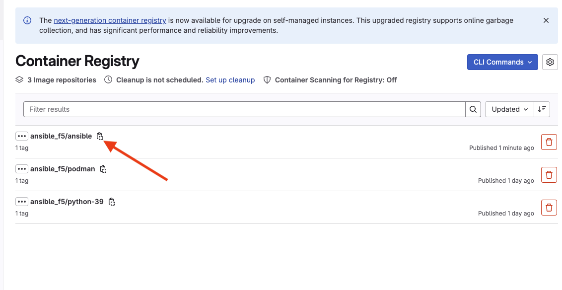Open the ansible_f5/ansible repository
Image resolution: width=562 pixels, height=290 pixels.
pyautogui.click(x=61, y=136)
